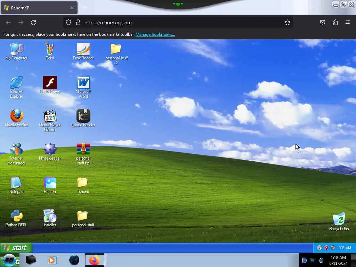Click the site lock padlock icon
Image resolution: width=356 pixels, height=267 pixels.
[x=78, y=23]
